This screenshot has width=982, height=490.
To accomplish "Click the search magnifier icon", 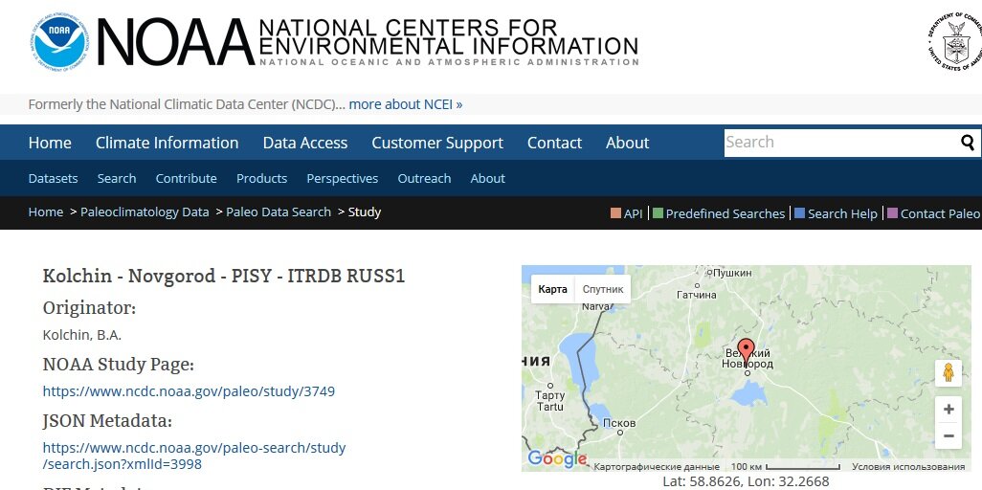I will pos(968,143).
